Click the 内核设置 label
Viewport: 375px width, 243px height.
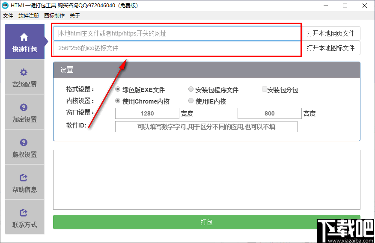click(x=80, y=101)
